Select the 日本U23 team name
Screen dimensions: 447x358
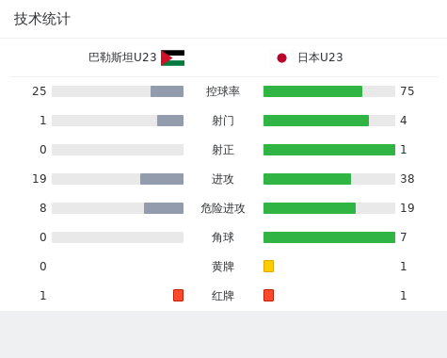click(320, 57)
